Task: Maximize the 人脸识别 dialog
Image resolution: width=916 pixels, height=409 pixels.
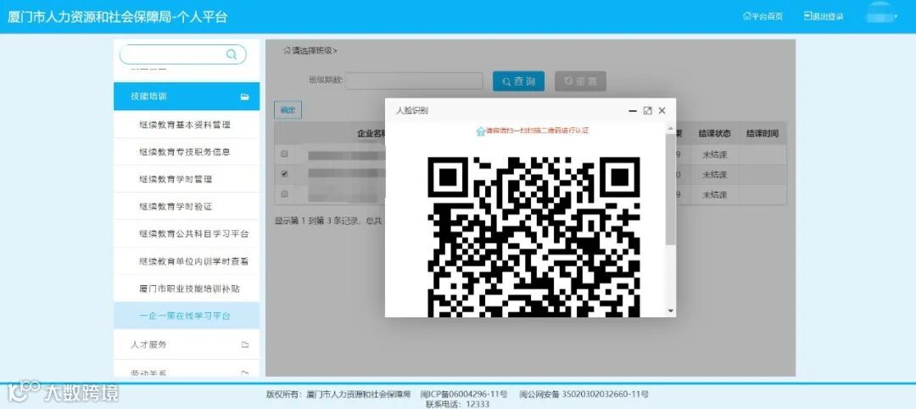Action: click(x=647, y=110)
